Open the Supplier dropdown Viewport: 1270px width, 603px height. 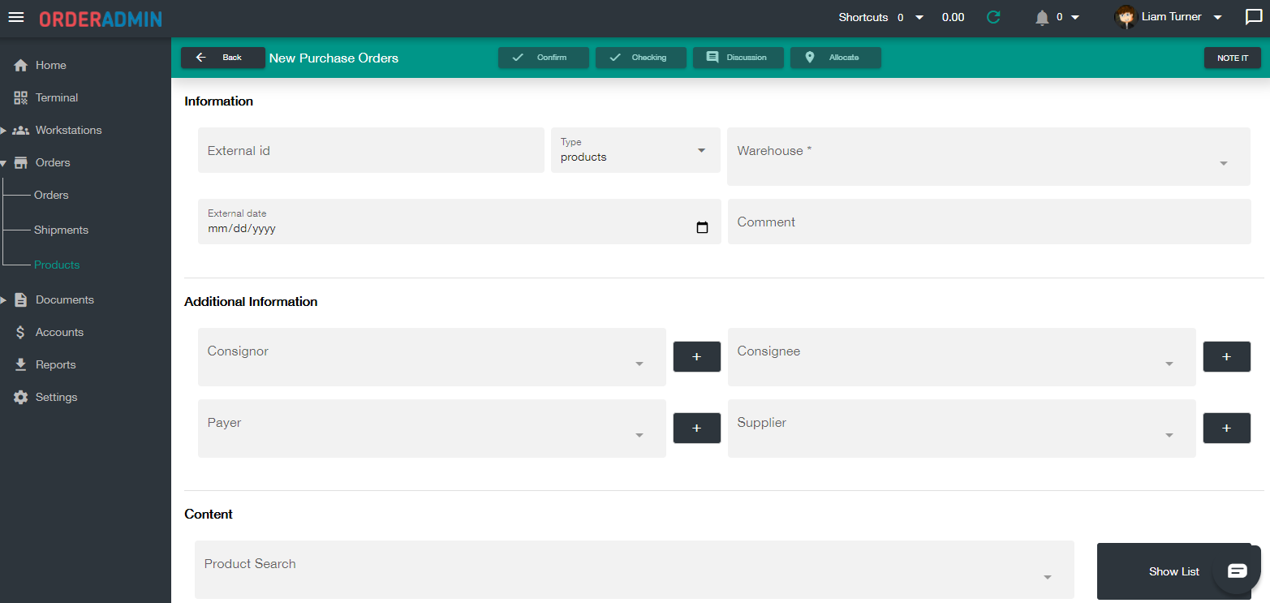click(x=962, y=429)
